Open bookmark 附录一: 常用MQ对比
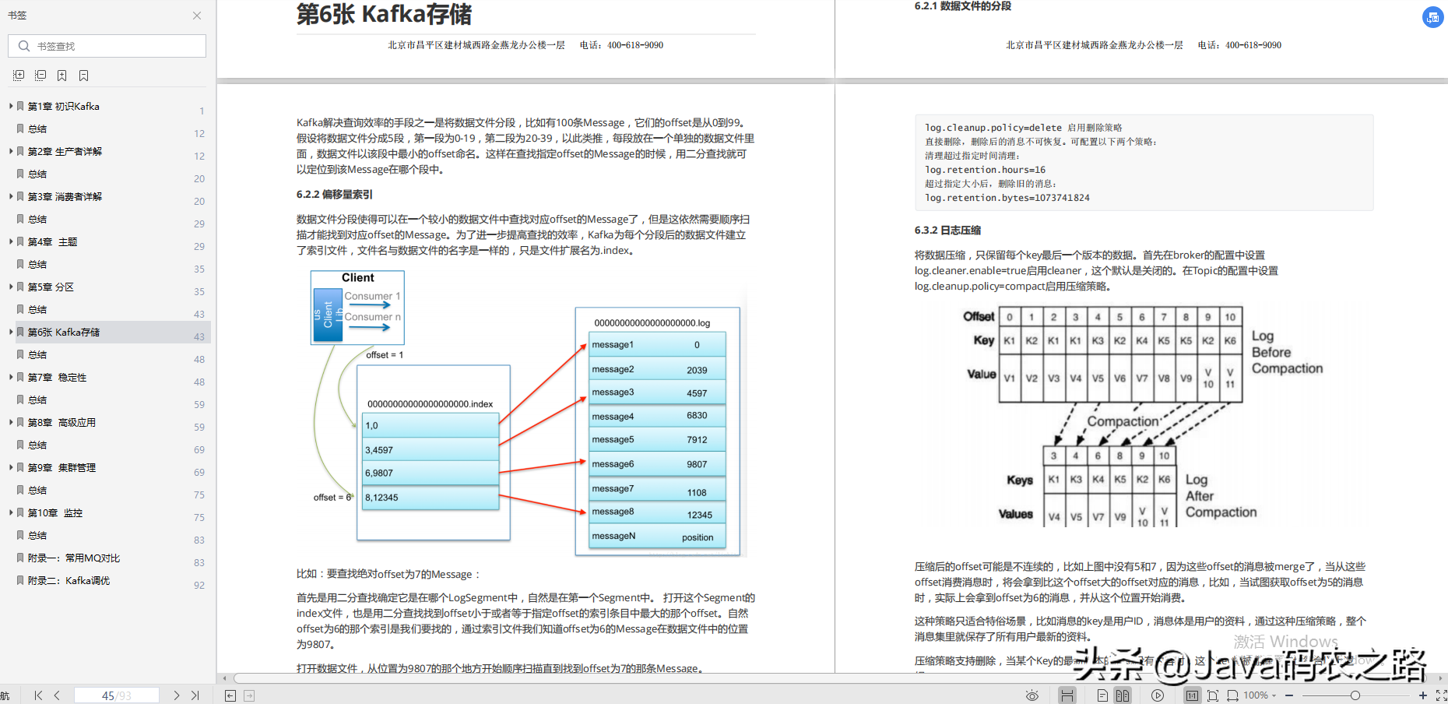Viewport: 1448px width, 704px height. [x=74, y=558]
